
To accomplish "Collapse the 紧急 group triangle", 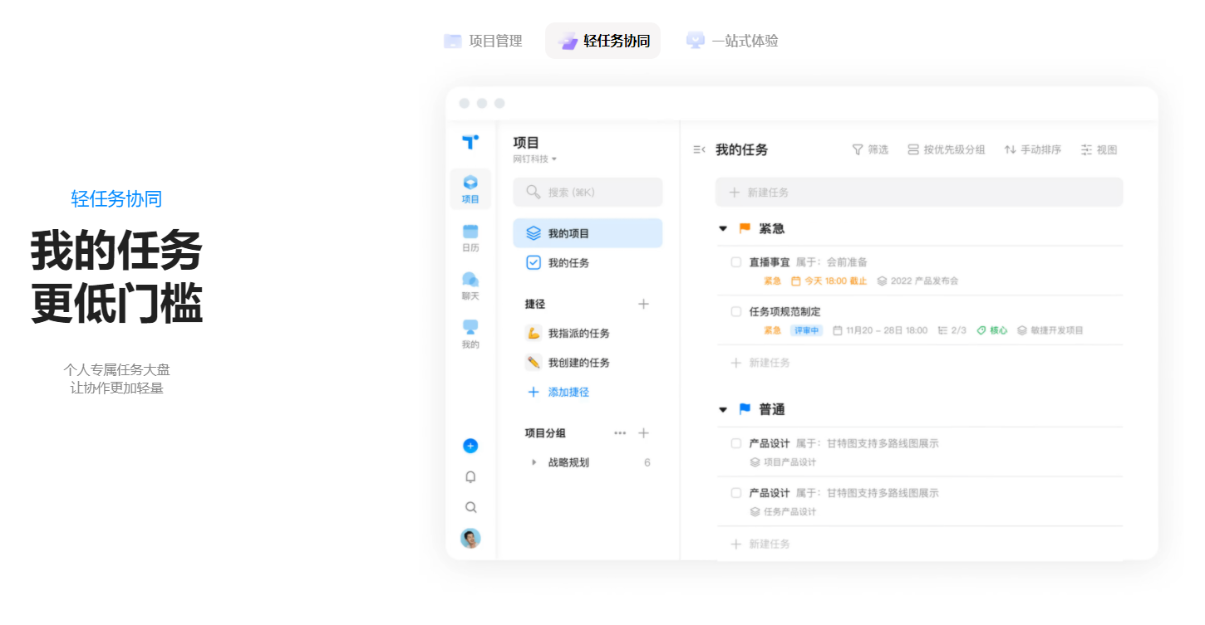I will [x=723, y=228].
